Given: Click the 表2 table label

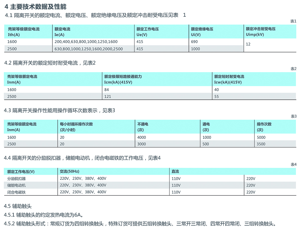Looking at the screenshot, I should [293, 69].
